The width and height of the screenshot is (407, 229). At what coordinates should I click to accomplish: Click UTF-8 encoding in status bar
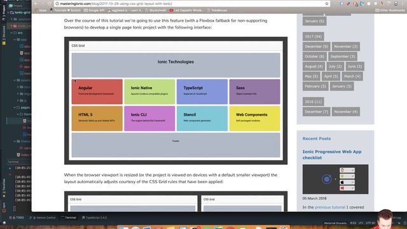(370, 223)
